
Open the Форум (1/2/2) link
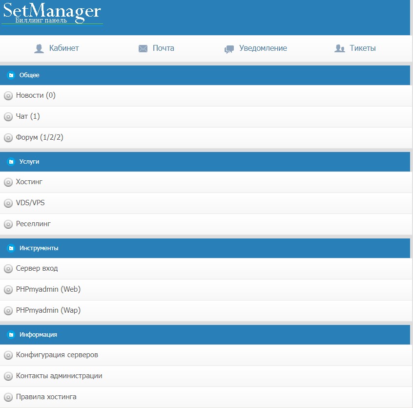(x=40, y=137)
